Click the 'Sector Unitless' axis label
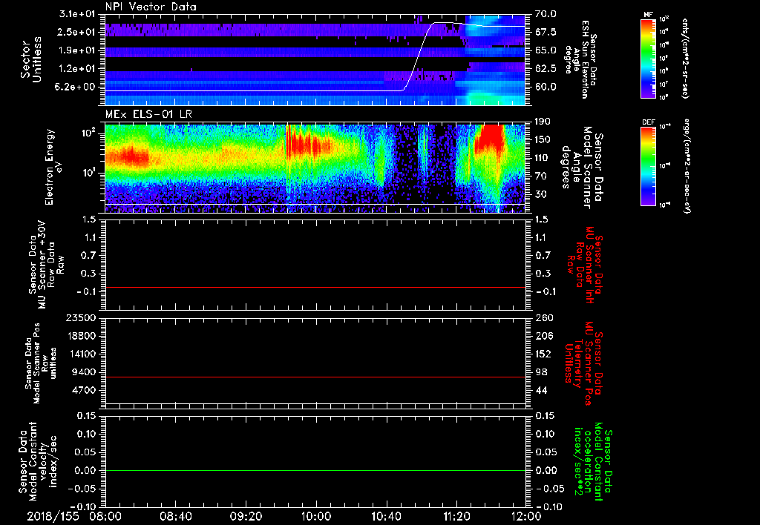This screenshot has width=760, height=525. [31, 60]
